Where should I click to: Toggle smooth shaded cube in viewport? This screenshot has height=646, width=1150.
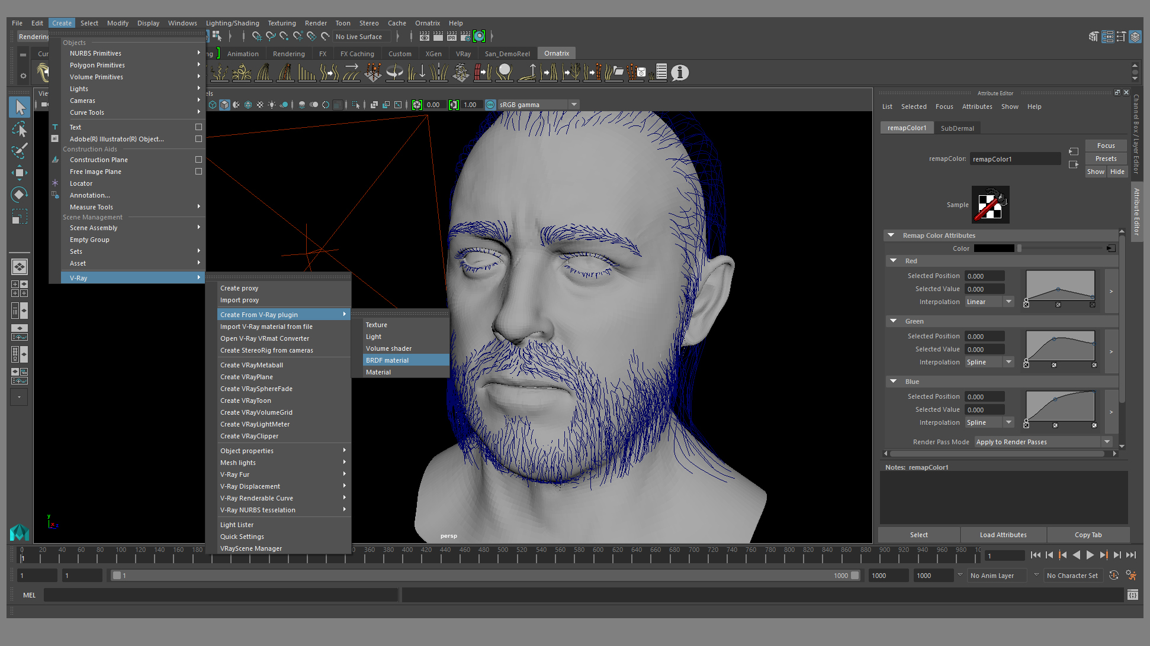tap(224, 105)
